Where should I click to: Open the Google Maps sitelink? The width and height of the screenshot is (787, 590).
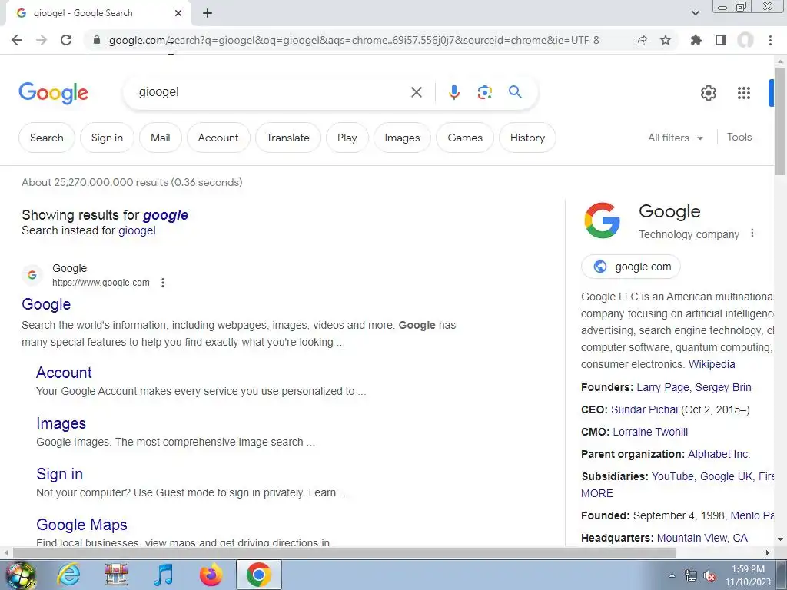click(81, 524)
